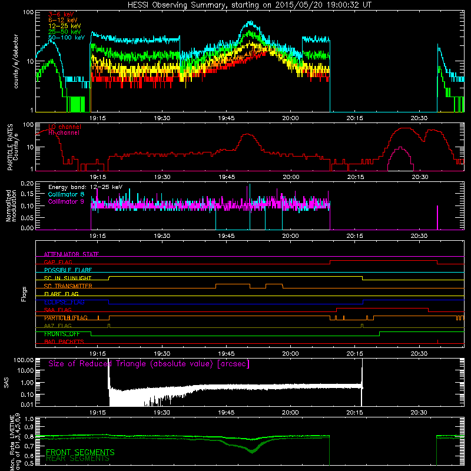Click the PARTICLE FLAG label
The height and width of the screenshot is (471, 471).
click(66, 318)
